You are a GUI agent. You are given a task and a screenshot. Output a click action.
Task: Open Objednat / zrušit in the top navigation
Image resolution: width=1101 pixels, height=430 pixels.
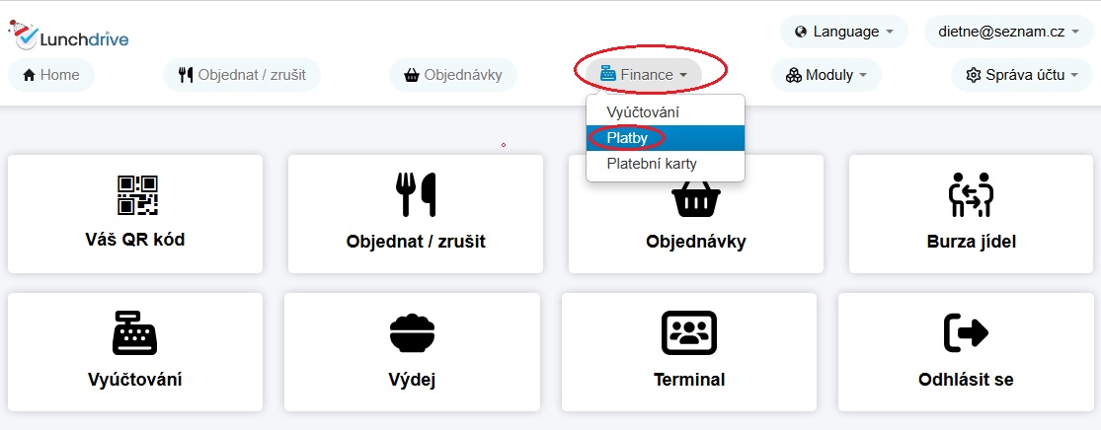[x=242, y=75]
